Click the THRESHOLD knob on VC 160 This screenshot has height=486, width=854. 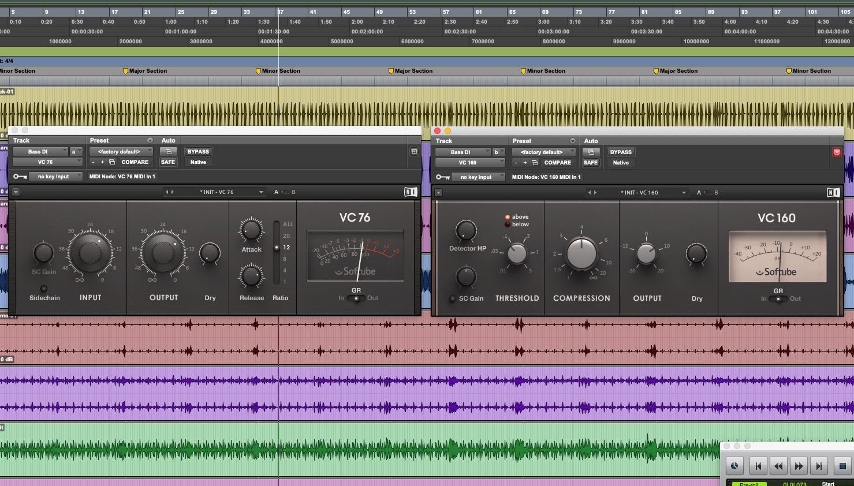(517, 253)
